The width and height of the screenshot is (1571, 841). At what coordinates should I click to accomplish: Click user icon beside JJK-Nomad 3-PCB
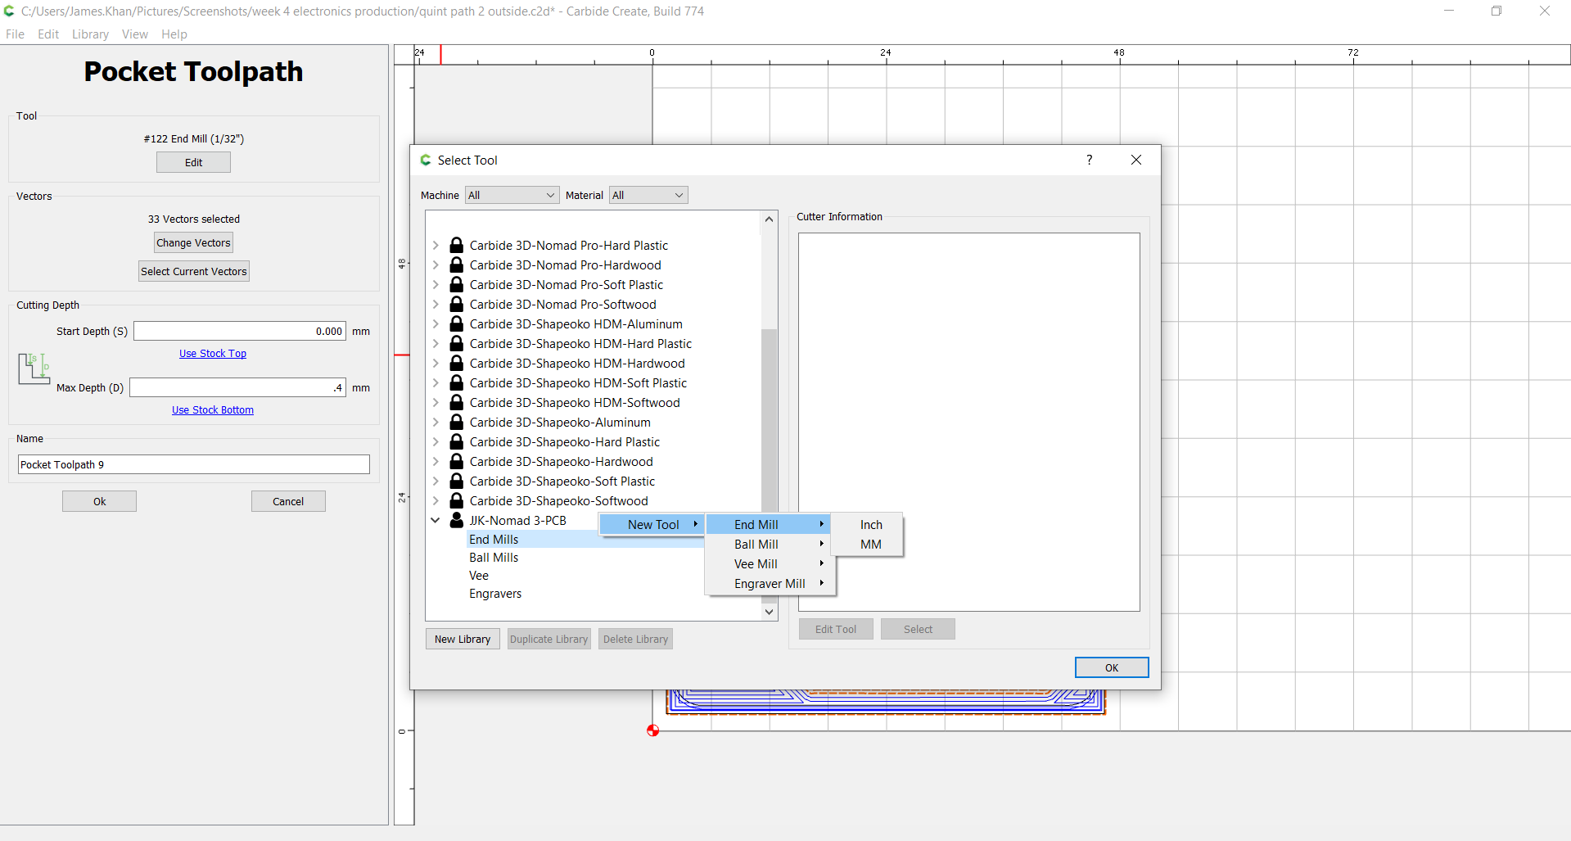click(457, 520)
